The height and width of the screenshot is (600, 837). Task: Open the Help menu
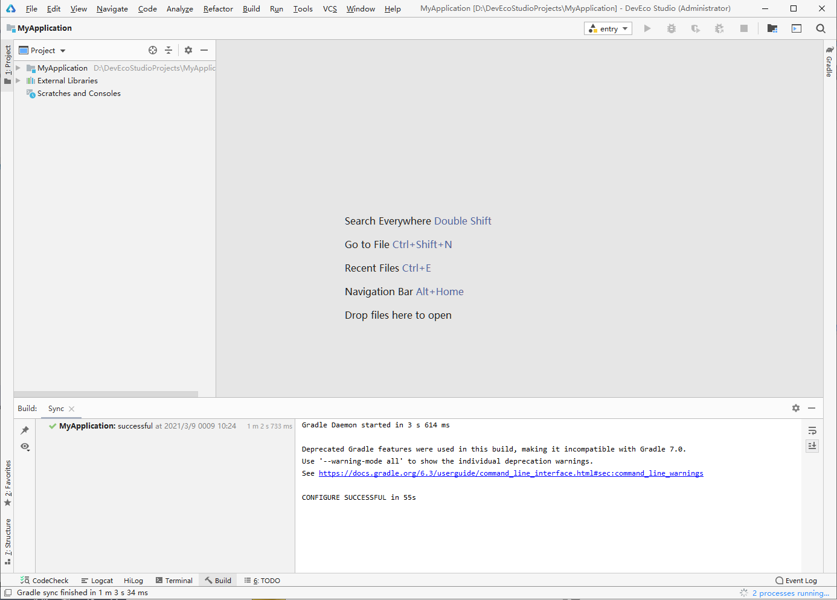click(x=393, y=8)
